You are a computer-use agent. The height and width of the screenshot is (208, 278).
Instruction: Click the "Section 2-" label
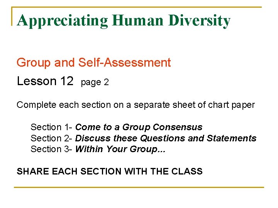click(x=51, y=138)
